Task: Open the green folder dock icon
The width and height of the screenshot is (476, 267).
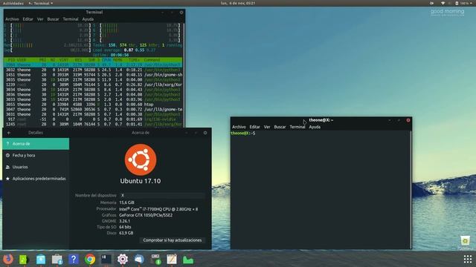Action: 188,260
